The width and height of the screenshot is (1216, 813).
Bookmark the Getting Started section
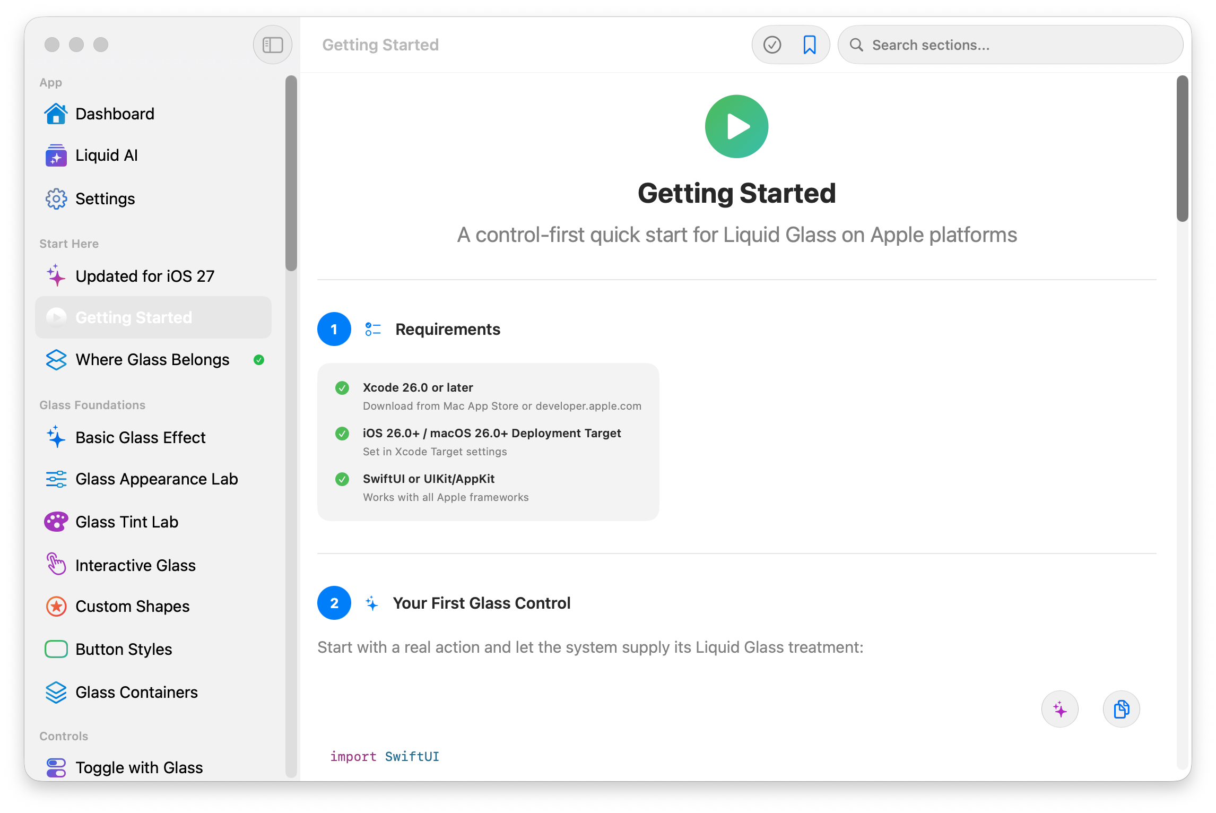click(x=810, y=45)
